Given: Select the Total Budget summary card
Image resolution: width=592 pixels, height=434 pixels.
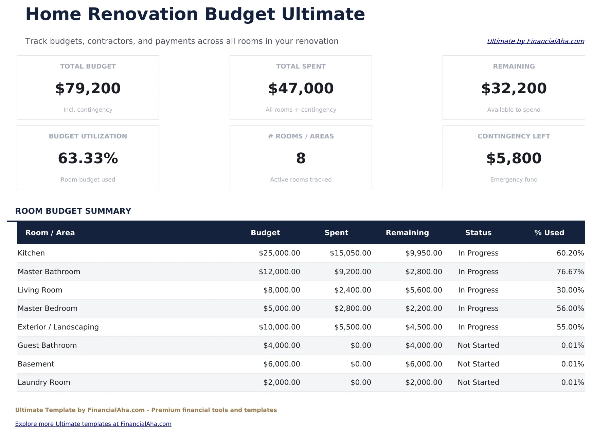Looking at the screenshot, I should click(x=88, y=87).
